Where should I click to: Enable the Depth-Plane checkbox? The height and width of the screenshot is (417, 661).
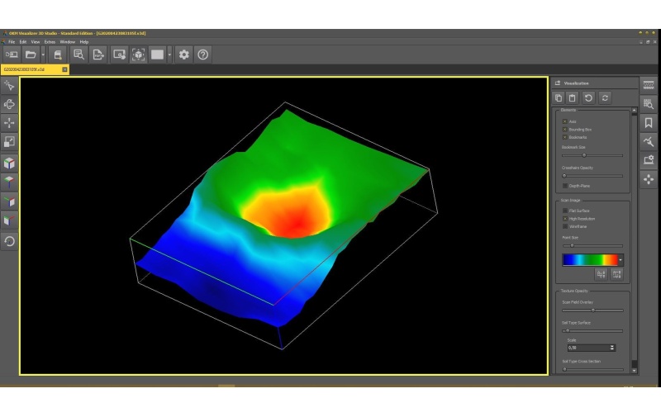[x=565, y=186]
